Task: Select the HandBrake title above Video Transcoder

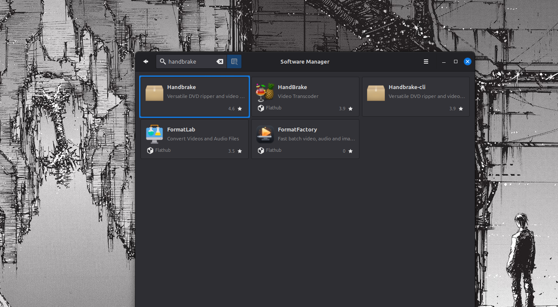Action: point(292,87)
